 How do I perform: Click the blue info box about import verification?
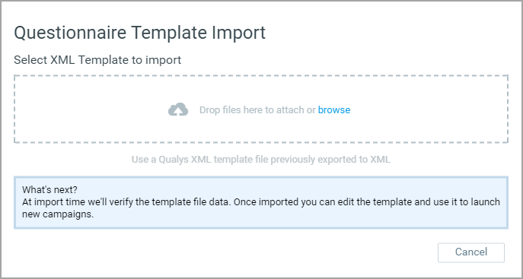(261, 203)
